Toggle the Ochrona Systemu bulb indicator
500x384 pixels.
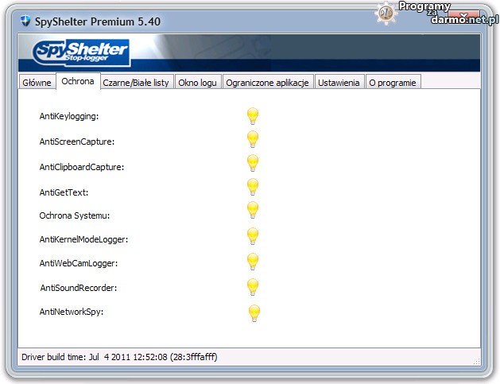[x=252, y=211]
